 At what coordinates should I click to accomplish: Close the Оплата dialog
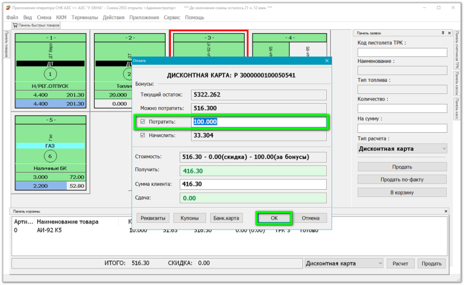point(327,61)
